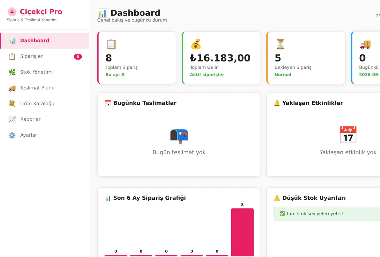Open the Siparişler menu item
The image size is (380, 257).
coord(44,56)
